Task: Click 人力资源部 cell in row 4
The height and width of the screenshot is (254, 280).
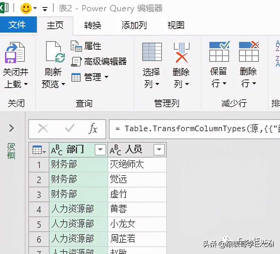Action: (78, 209)
